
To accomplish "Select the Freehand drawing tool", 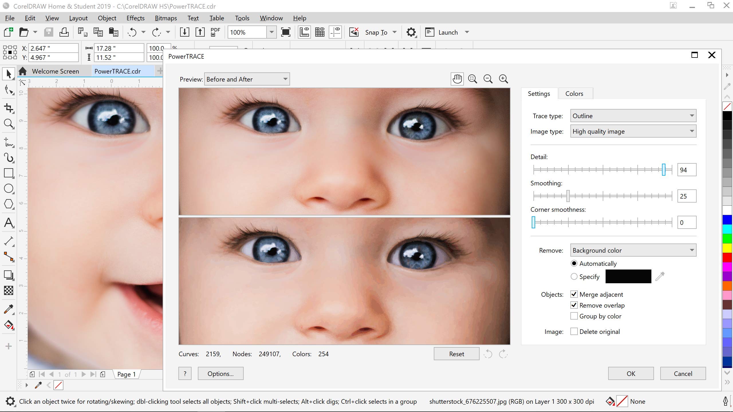I will pos(9,142).
